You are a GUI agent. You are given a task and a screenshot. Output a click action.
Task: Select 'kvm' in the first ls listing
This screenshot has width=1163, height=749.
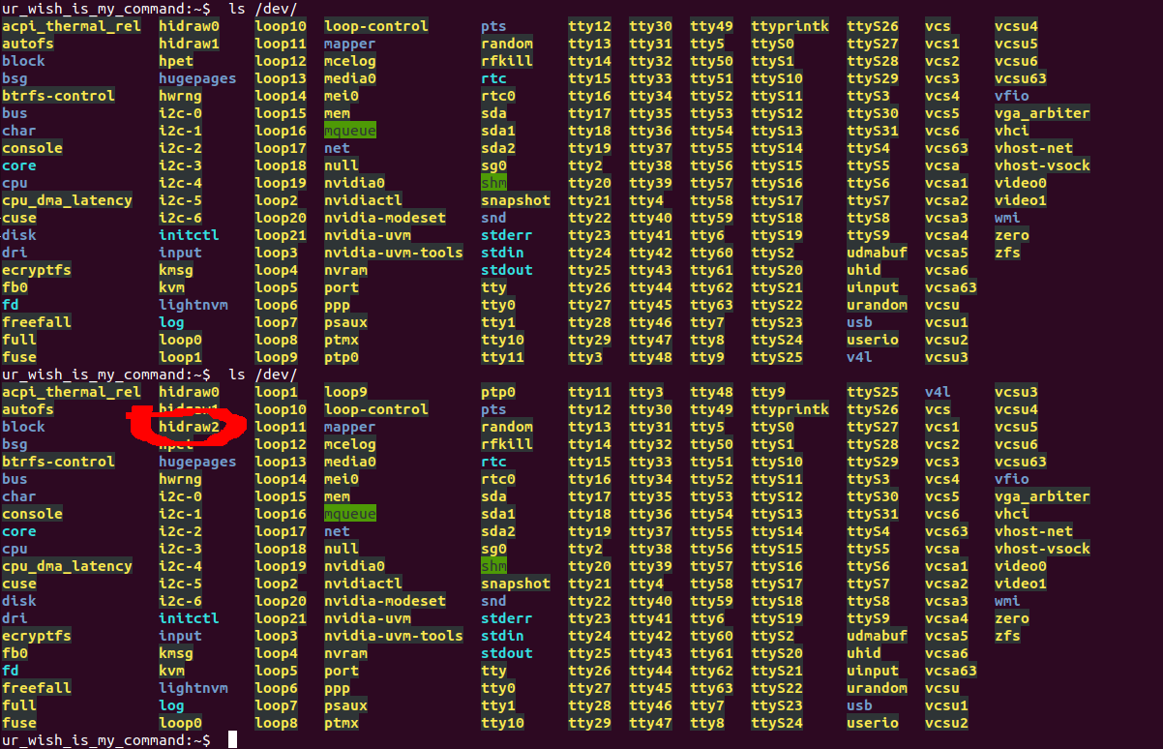(172, 287)
